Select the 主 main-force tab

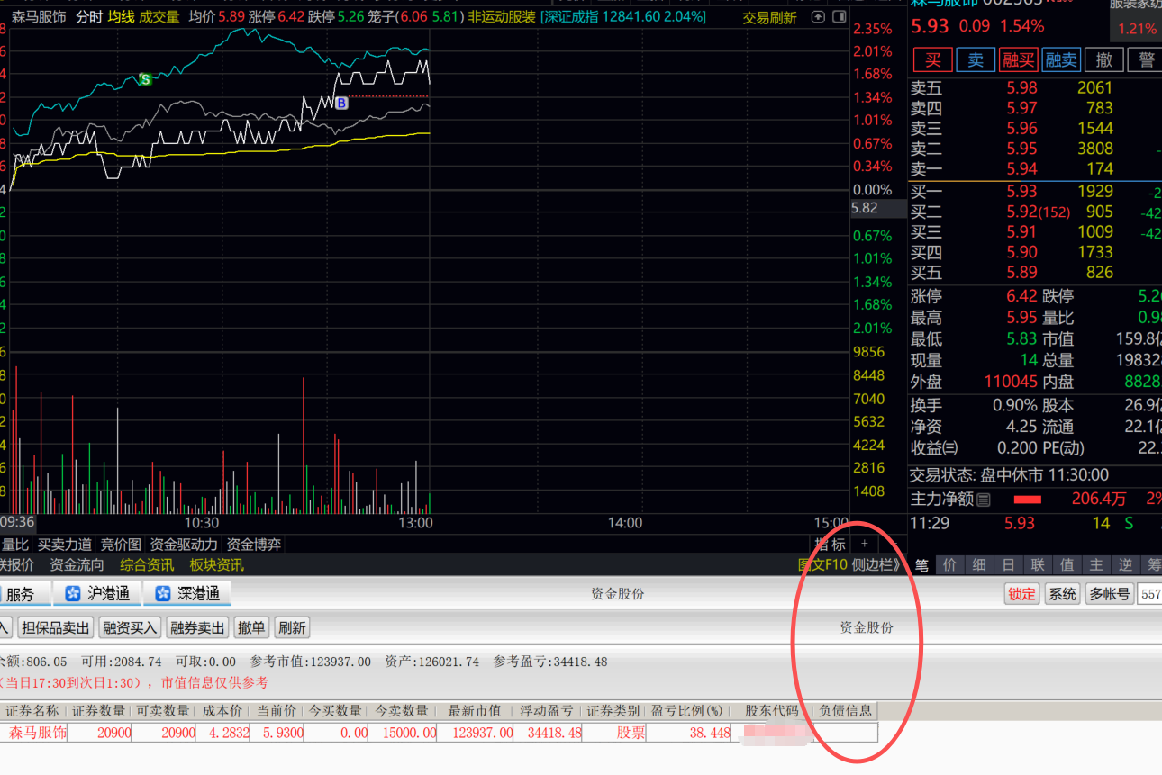[x=1096, y=565]
